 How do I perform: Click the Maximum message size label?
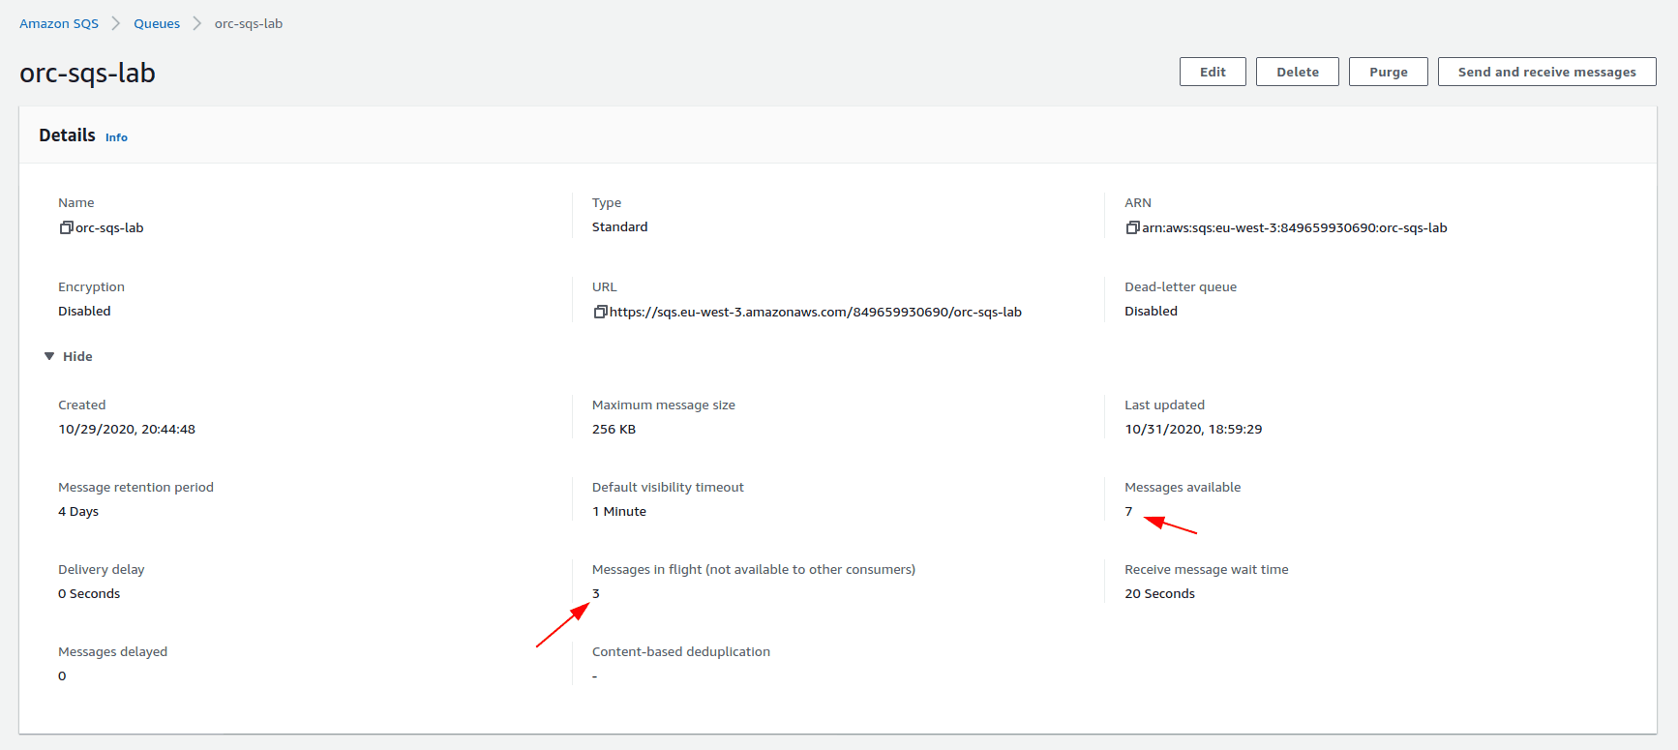pyautogui.click(x=664, y=405)
